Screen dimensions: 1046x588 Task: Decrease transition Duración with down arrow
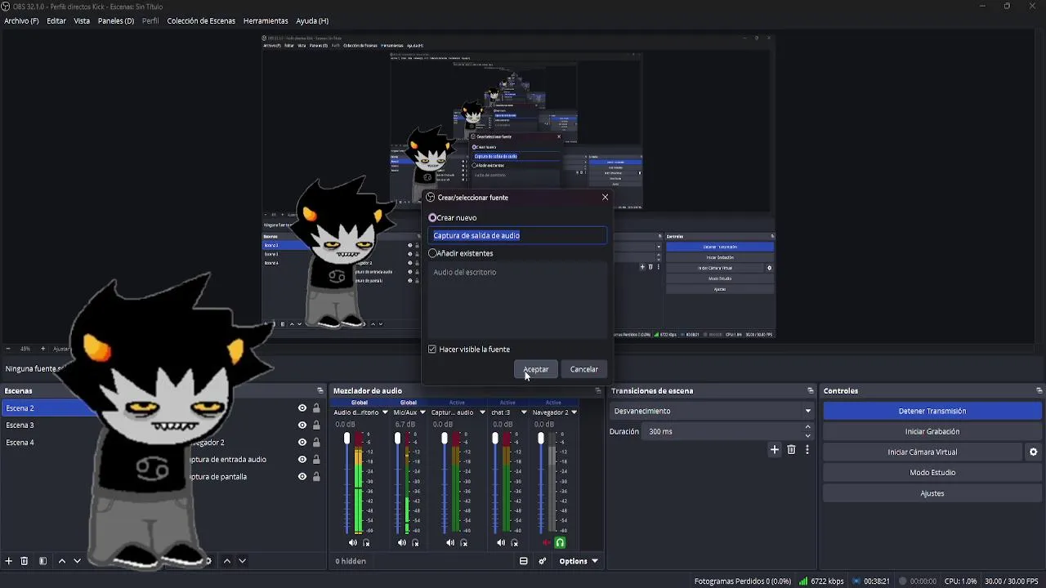coord(808,435)
